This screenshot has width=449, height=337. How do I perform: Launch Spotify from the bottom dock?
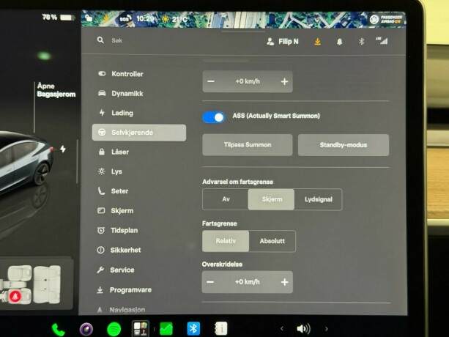(114, 329)
